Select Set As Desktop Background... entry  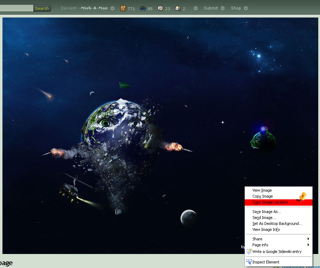tap(278, 224)
